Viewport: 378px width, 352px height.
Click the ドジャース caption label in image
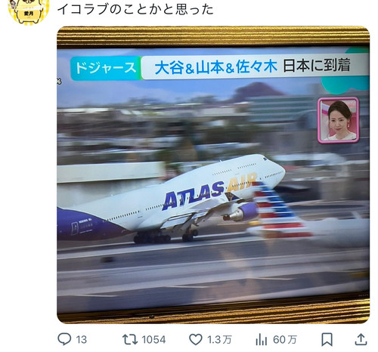[x=106, y=68]
